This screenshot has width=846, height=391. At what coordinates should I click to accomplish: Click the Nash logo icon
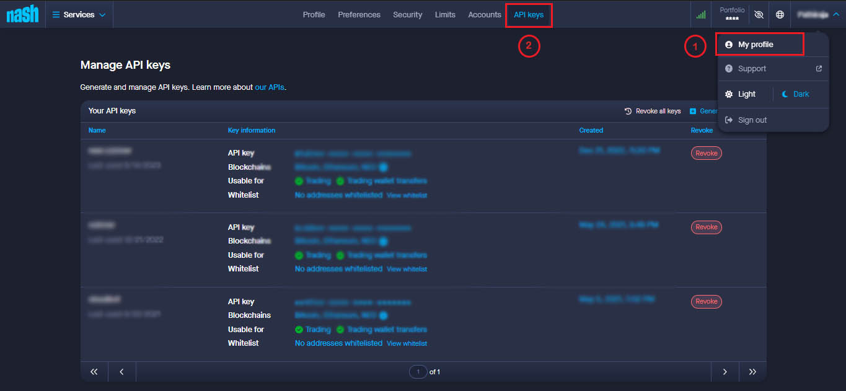pos(22,14)
